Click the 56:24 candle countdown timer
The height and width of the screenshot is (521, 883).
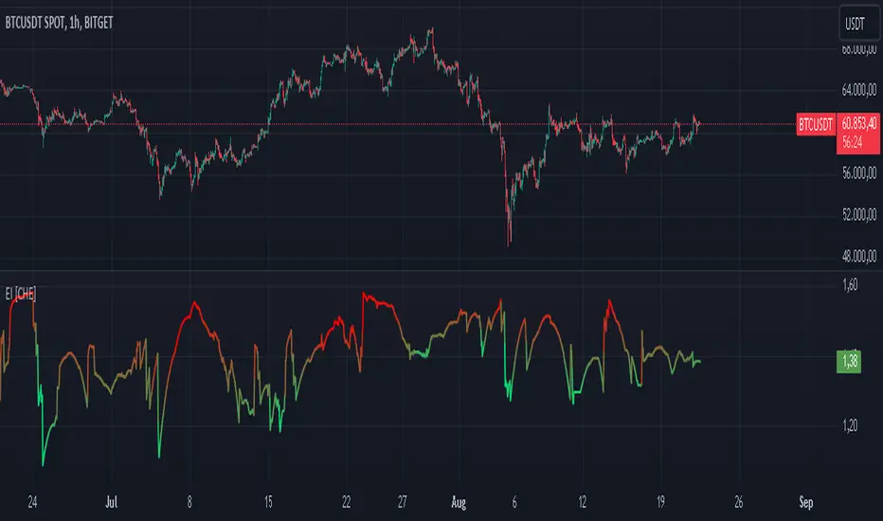[852, 142]
